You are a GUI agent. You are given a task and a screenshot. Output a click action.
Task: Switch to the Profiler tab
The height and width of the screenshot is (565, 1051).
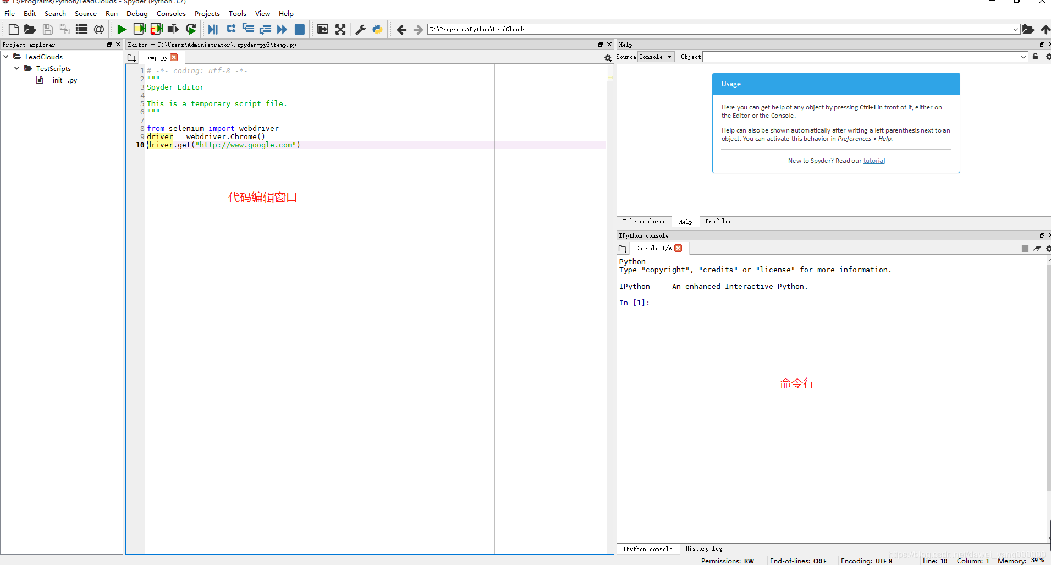point(718,221)
